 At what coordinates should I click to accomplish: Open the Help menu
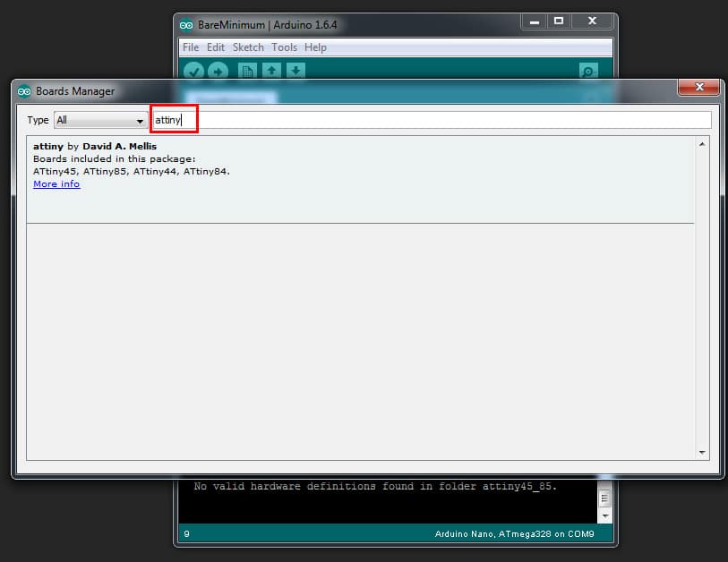click(315, 47)
